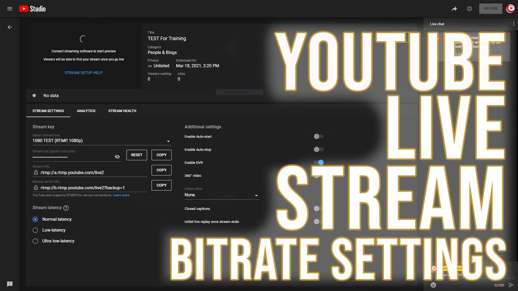Switch to the Analytics tab

(86, 111)
